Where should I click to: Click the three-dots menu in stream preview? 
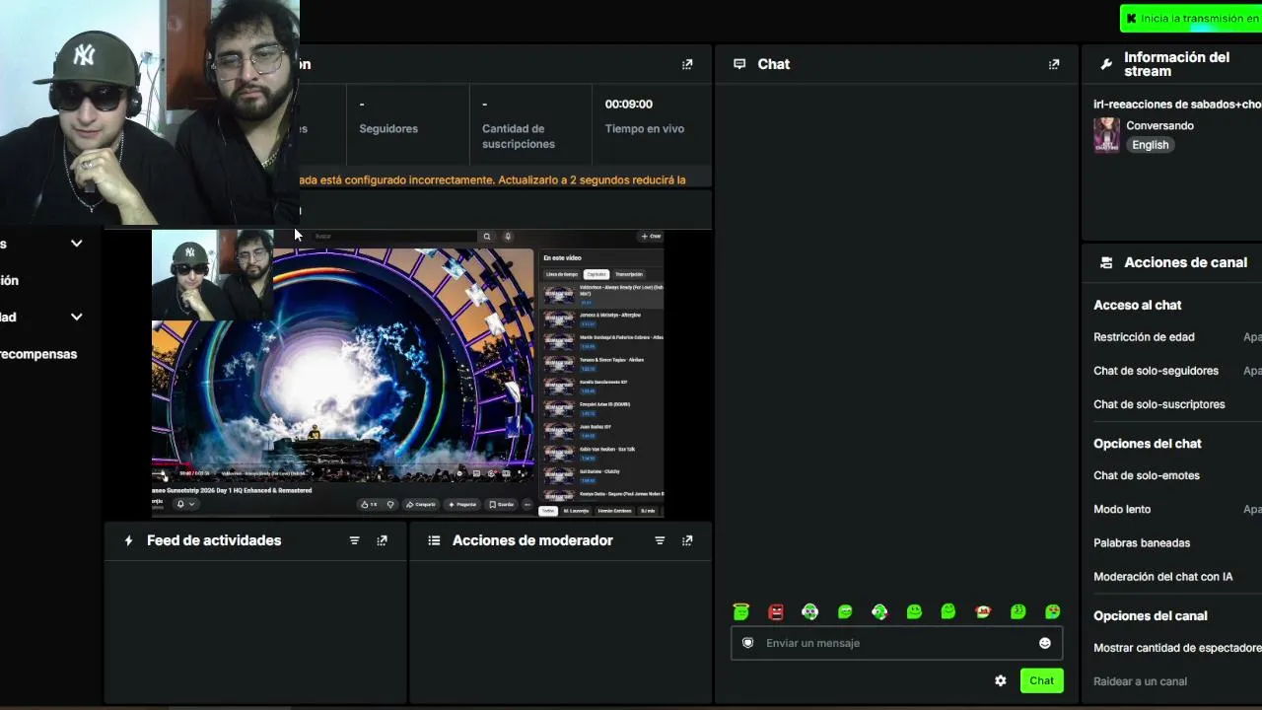point(526,504)
